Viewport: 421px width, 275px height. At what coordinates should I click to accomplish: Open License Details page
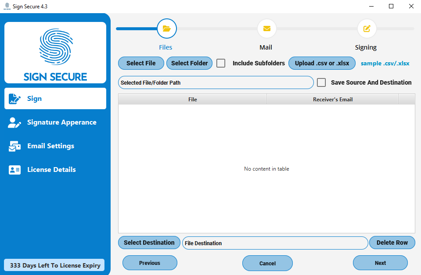pos(55,170)
